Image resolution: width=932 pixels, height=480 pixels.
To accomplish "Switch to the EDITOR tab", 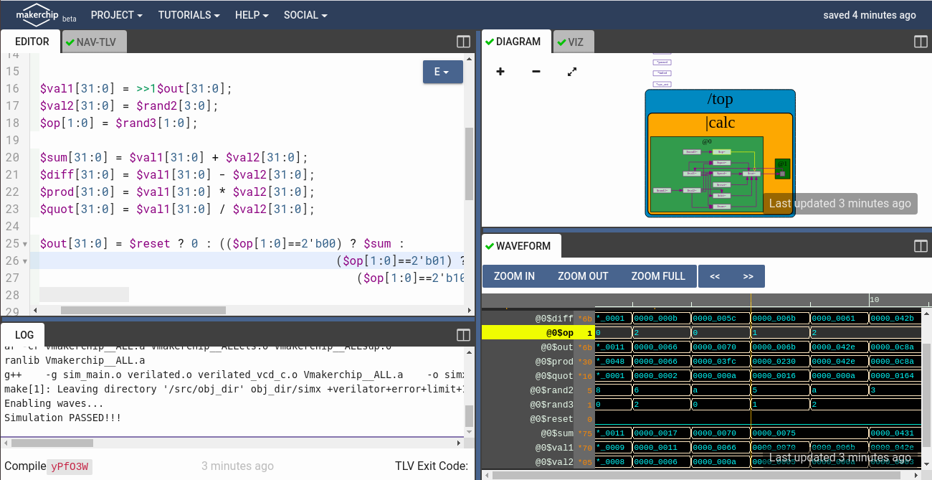I will click(32, 42).
